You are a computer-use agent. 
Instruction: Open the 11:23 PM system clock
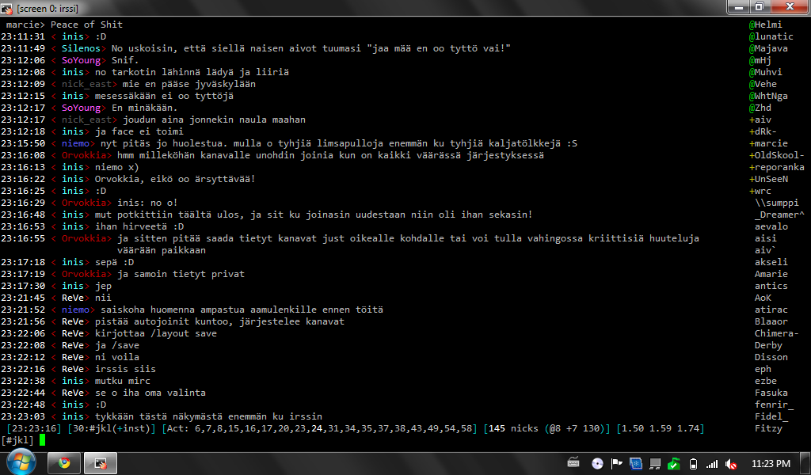[x=771, y=464]
